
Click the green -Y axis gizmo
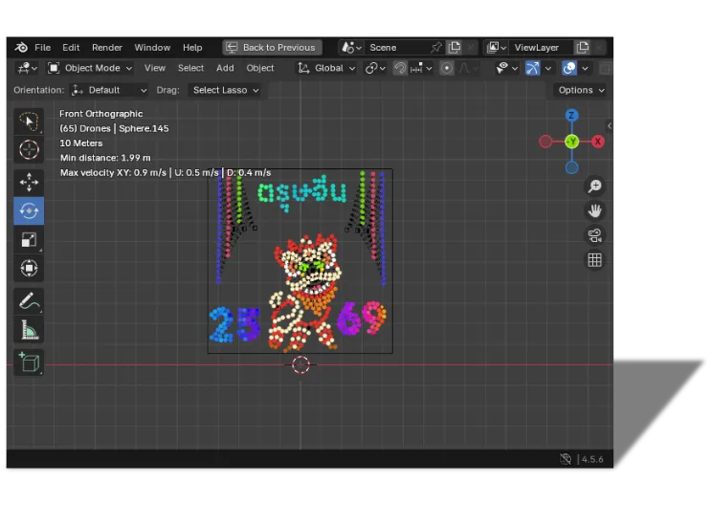coord(572,142)
